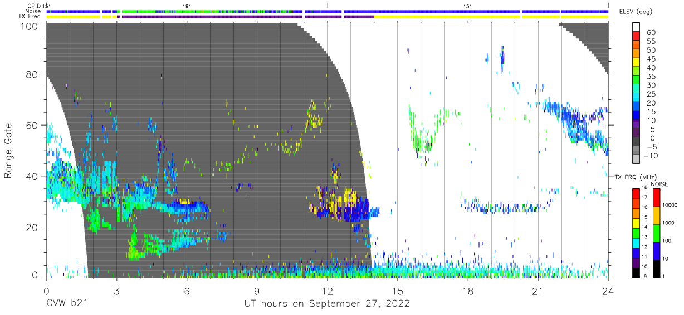Screen dimensions: 684x315
Task: Click the ELEV scale label '35'
Action: point(651,77)
